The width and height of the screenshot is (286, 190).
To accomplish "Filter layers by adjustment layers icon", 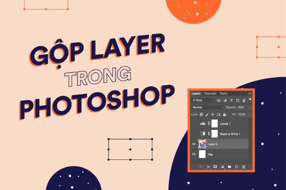I will 225,100.
